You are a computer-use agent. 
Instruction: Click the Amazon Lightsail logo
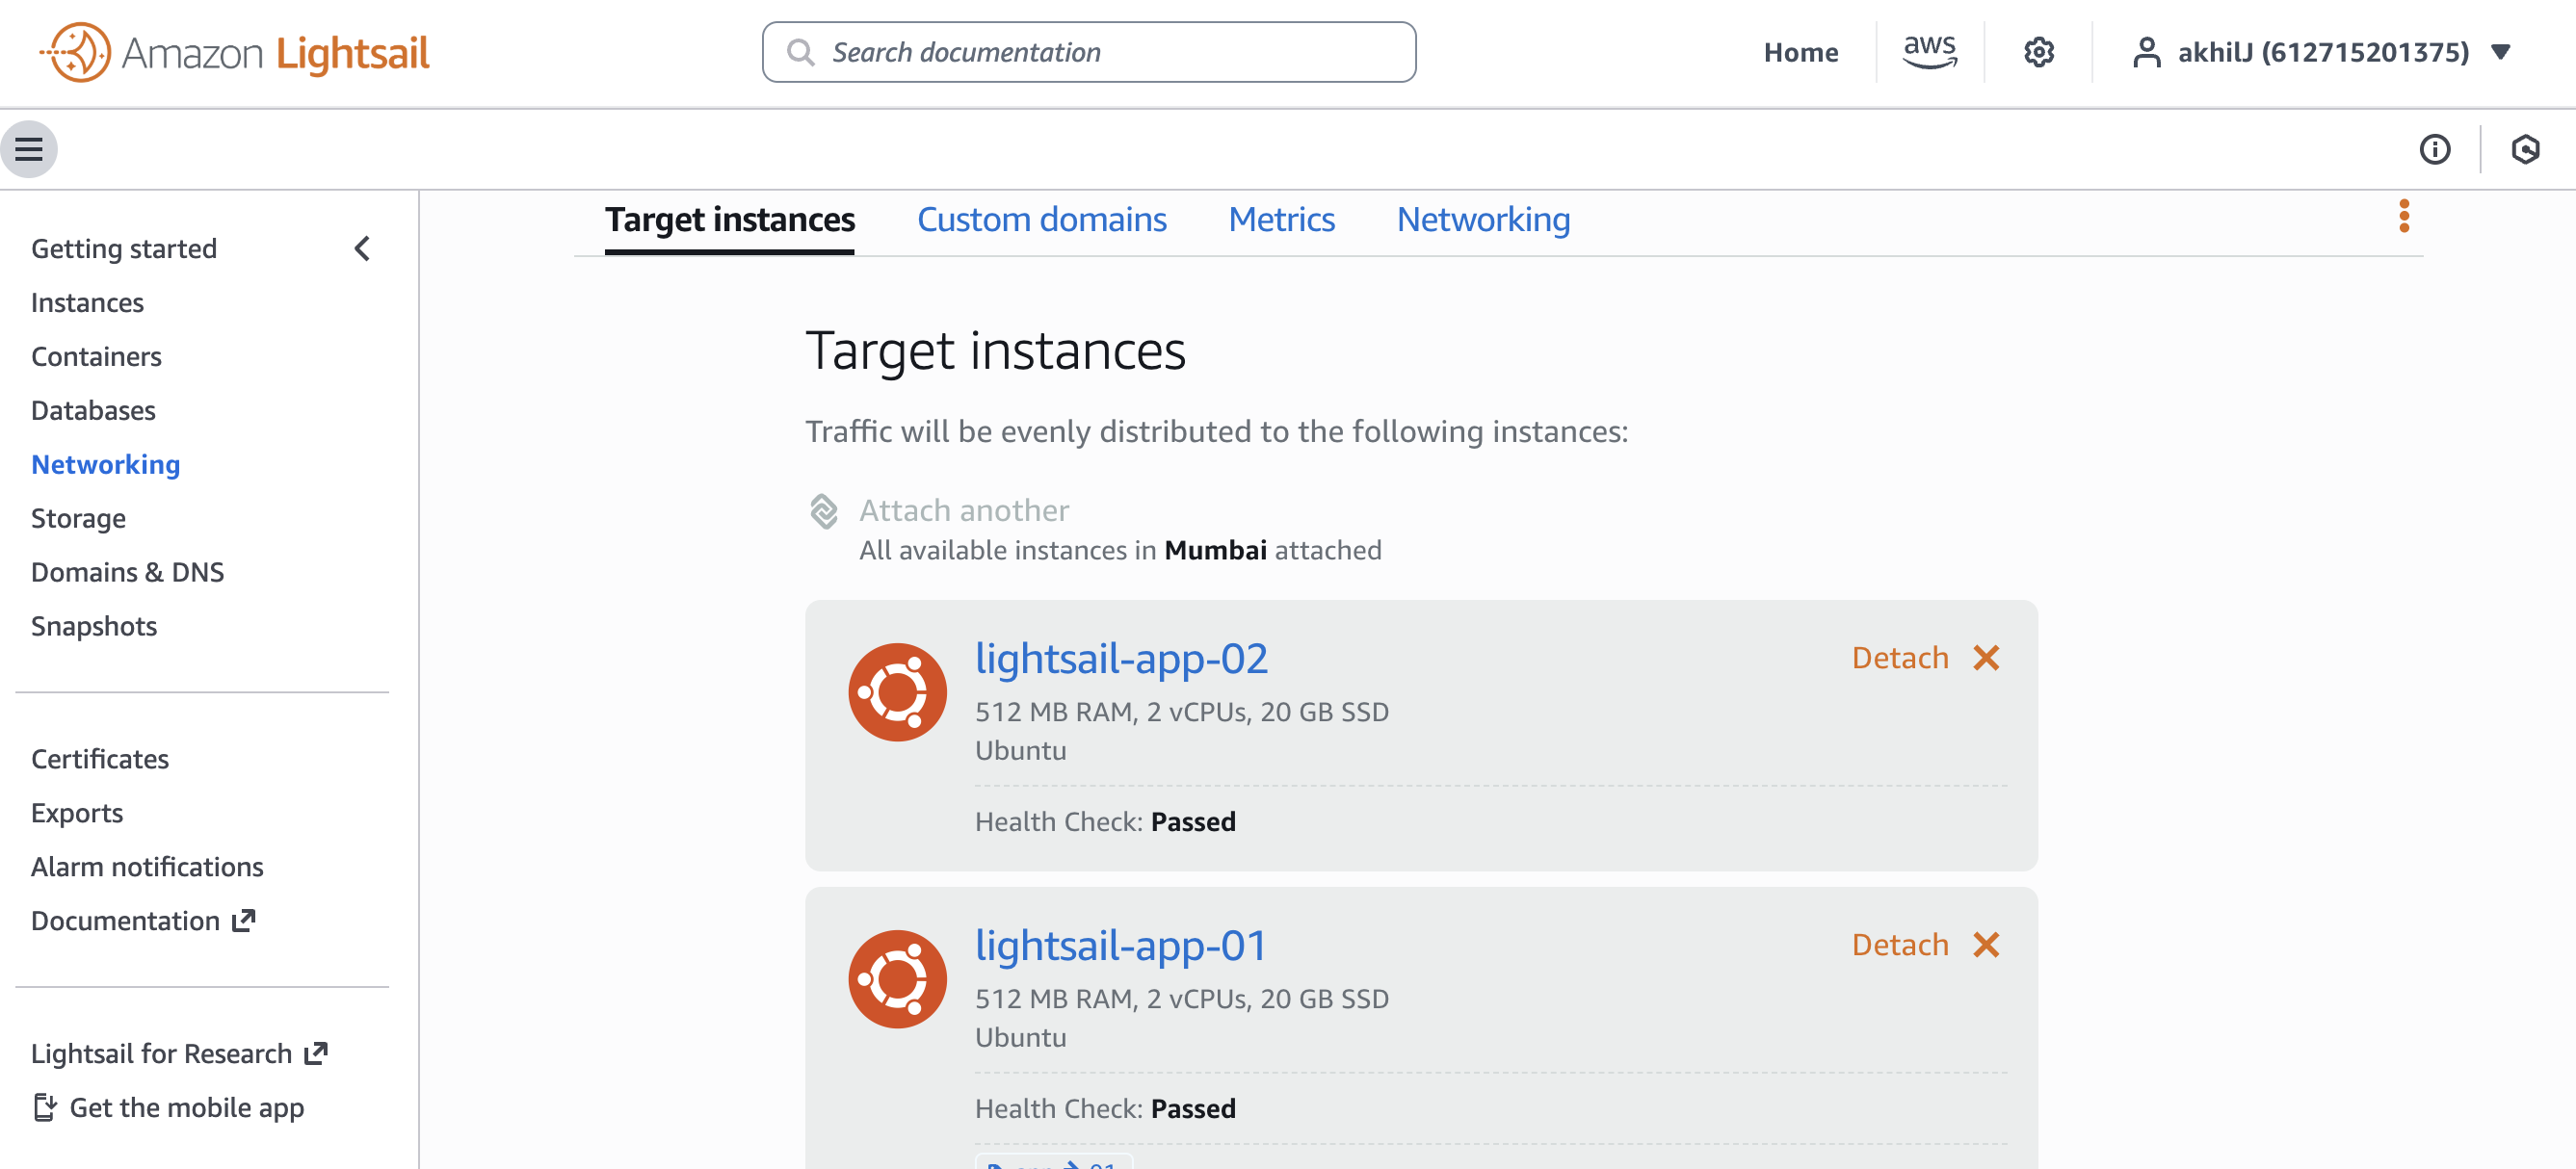235,52
